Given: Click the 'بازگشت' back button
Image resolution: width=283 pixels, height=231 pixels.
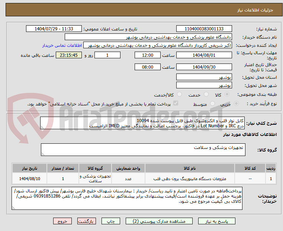Looking at the screenshot, I should 87,221.
